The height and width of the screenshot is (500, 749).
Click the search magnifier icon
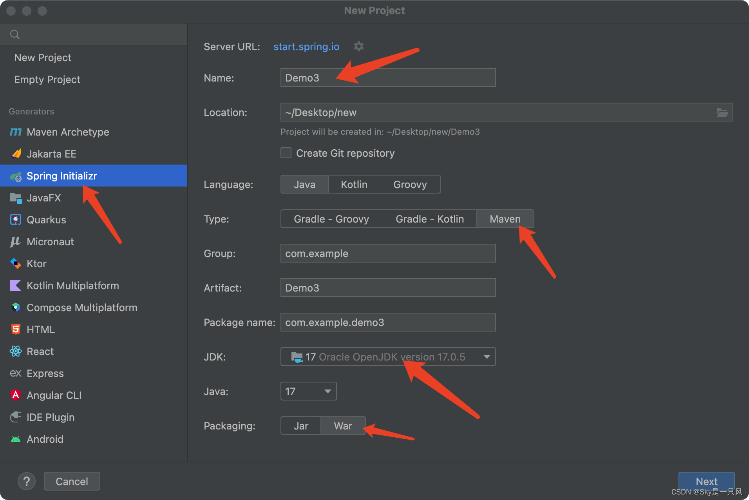pos(15,34)
